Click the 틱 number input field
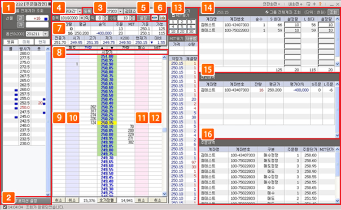Viewport: 341px width, 210px height. (x=99, y=18)
